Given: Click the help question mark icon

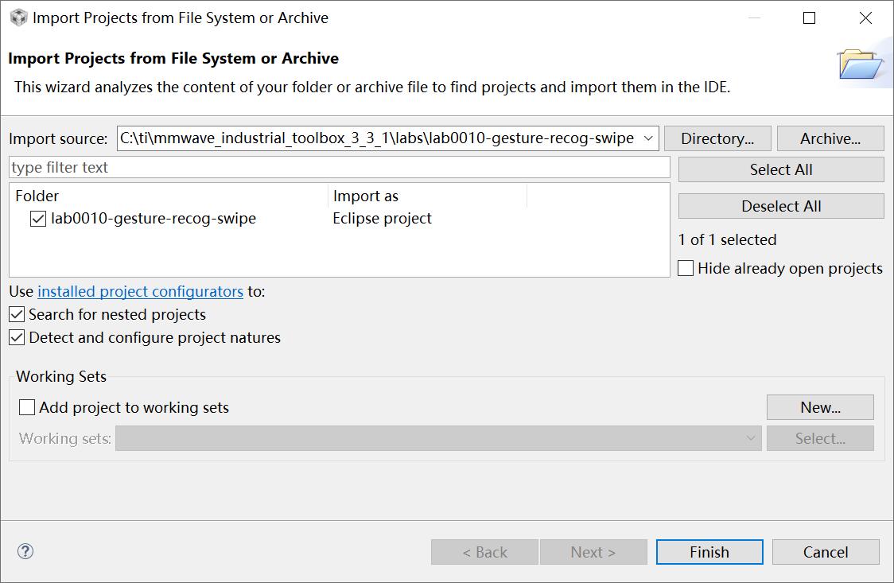Looking at the screenshot, I should 25,551.
